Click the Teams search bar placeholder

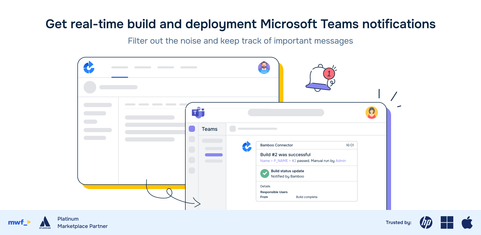coord(286,113)
